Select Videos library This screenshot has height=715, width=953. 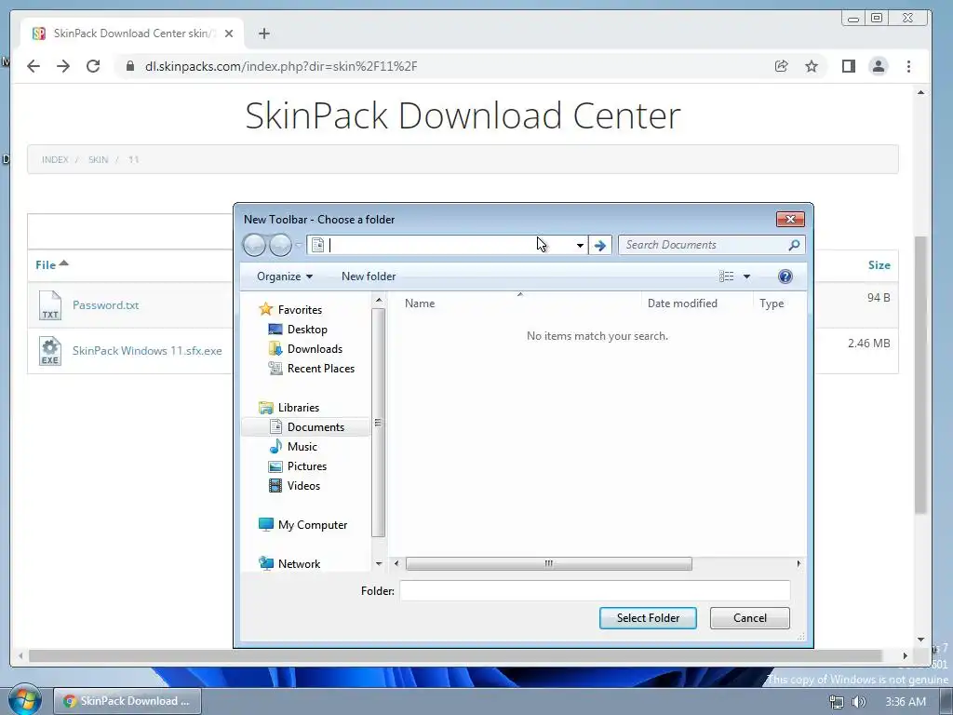point(303,486)
